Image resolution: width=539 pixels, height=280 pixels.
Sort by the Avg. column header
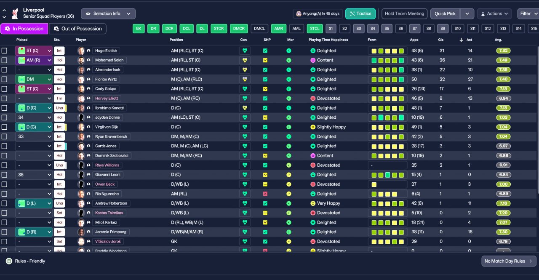tap(498, 40)
